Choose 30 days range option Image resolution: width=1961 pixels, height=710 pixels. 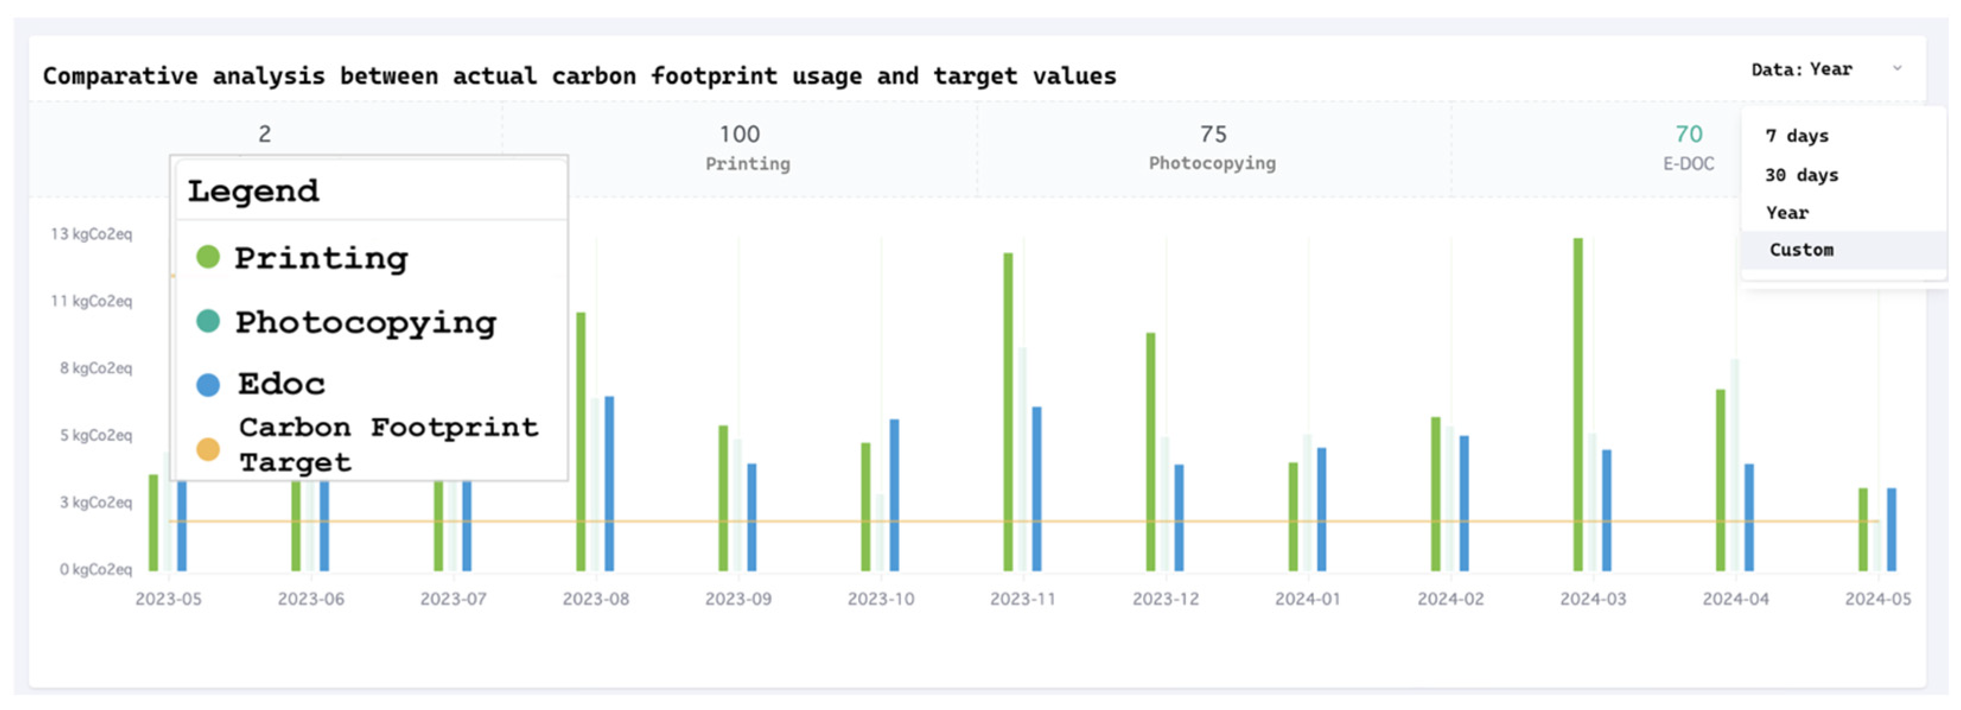(x=1801, y=176)
